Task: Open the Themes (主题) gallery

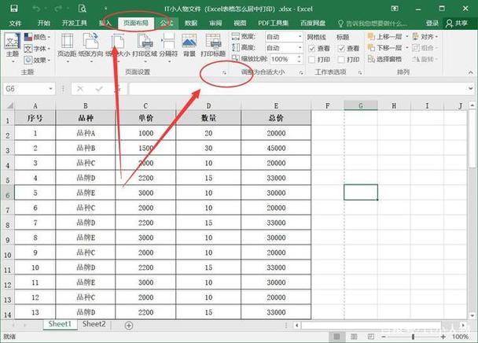Action: pos(13,46)
